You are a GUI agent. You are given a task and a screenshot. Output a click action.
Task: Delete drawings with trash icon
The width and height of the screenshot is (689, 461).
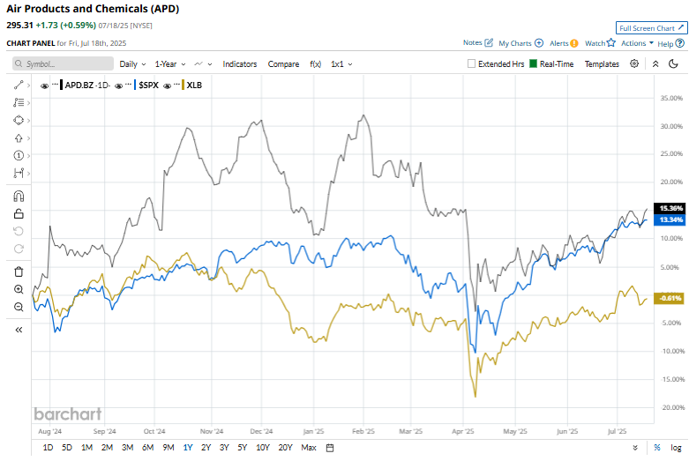point(19,271)
